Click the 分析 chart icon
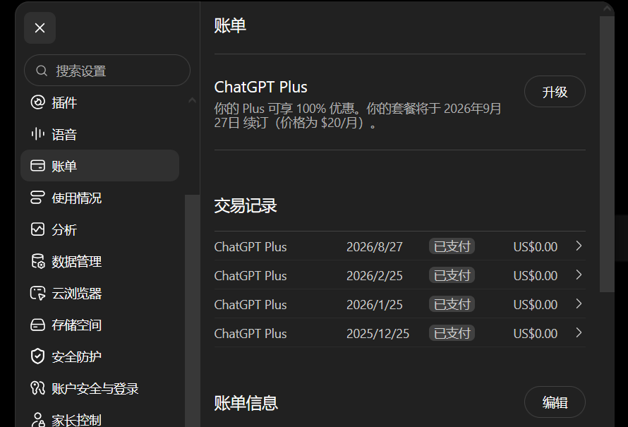Viewport: 628px width, 427px height. tap(37, 229)
